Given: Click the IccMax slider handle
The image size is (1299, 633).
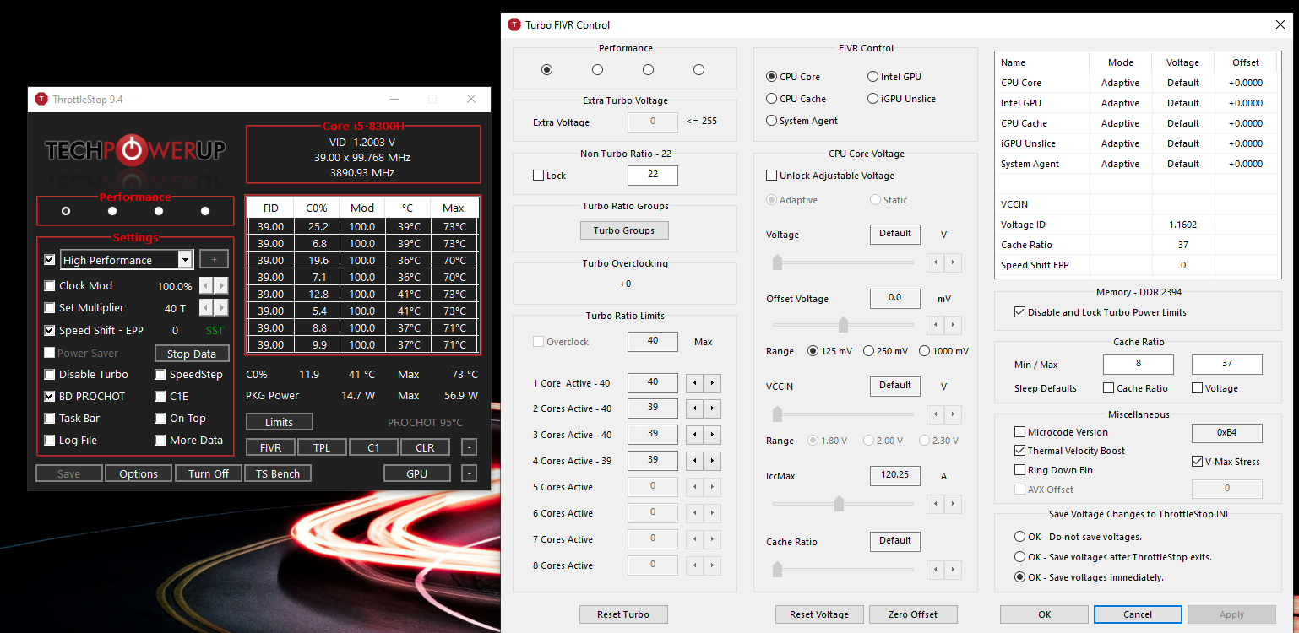Looking at the screenshot, I should [839, 504].
